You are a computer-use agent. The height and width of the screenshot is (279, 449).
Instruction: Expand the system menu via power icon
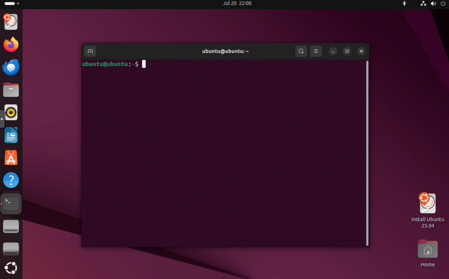(x=443, y=4)
